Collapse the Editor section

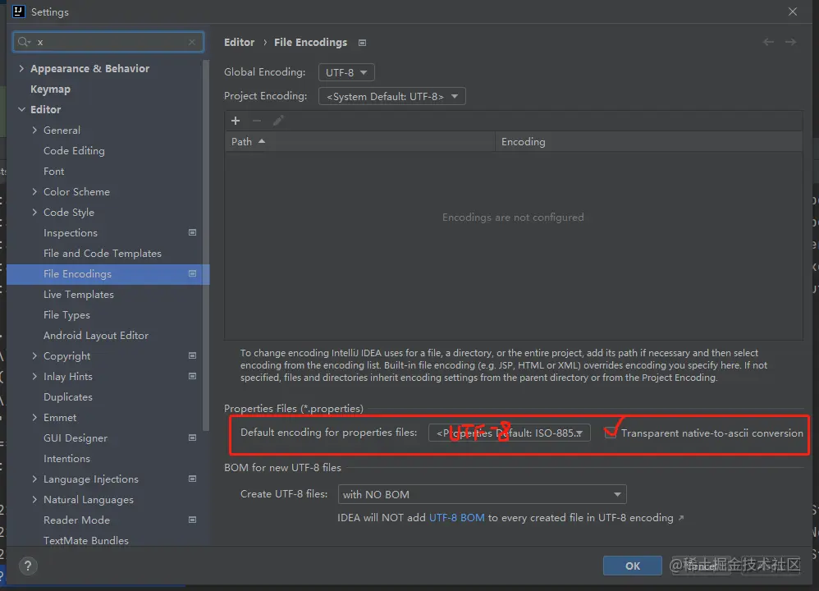tap(21, 109)
